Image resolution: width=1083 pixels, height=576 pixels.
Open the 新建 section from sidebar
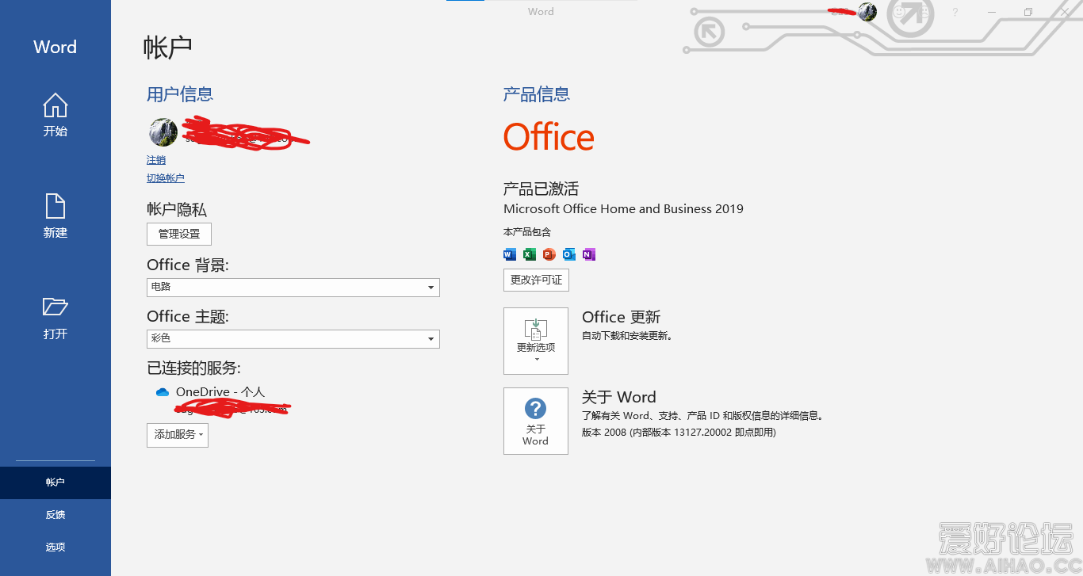pos(55,216)
